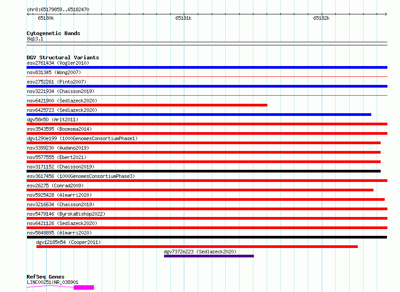Viewport: 400px width, 292px height.
Task: Open the RefSeq Genes track title
Action: (x=45, y=277)
